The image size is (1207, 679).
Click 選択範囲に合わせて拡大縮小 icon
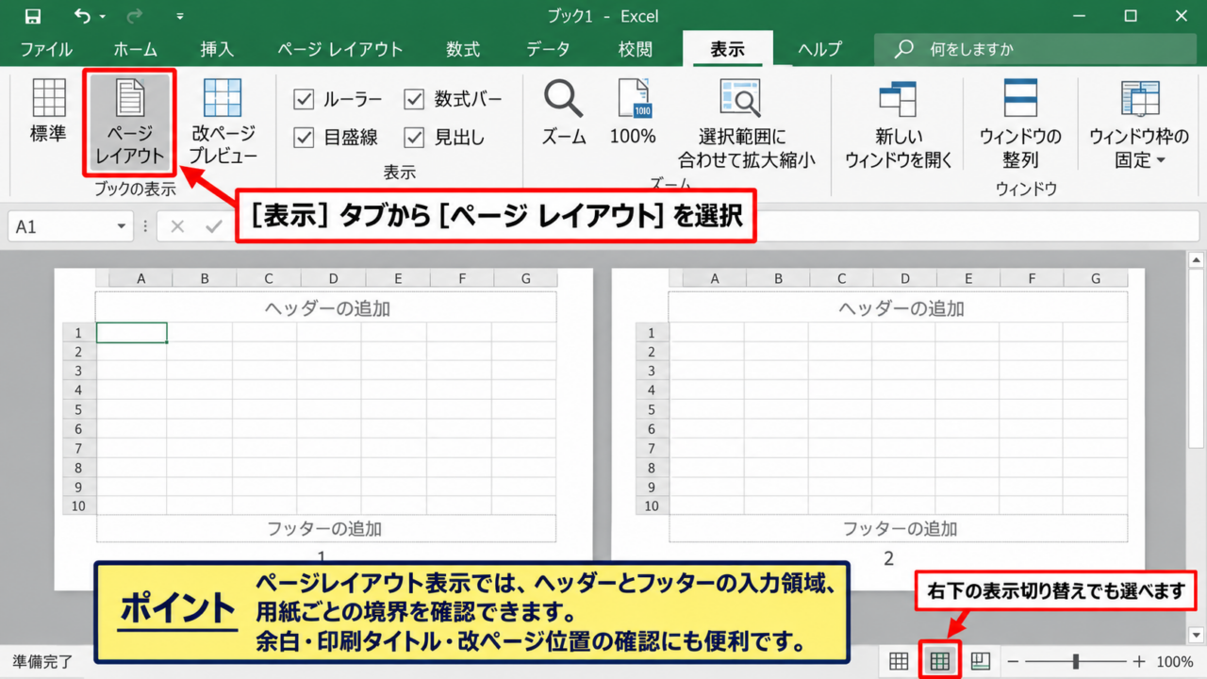coord(741,97)
